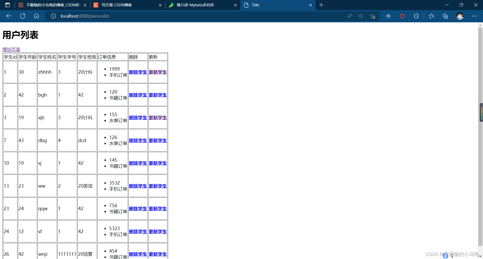This screenshot has height=259, width=483.
Task: Update student zhhhh via 更新学生
Action: (158, 72)
